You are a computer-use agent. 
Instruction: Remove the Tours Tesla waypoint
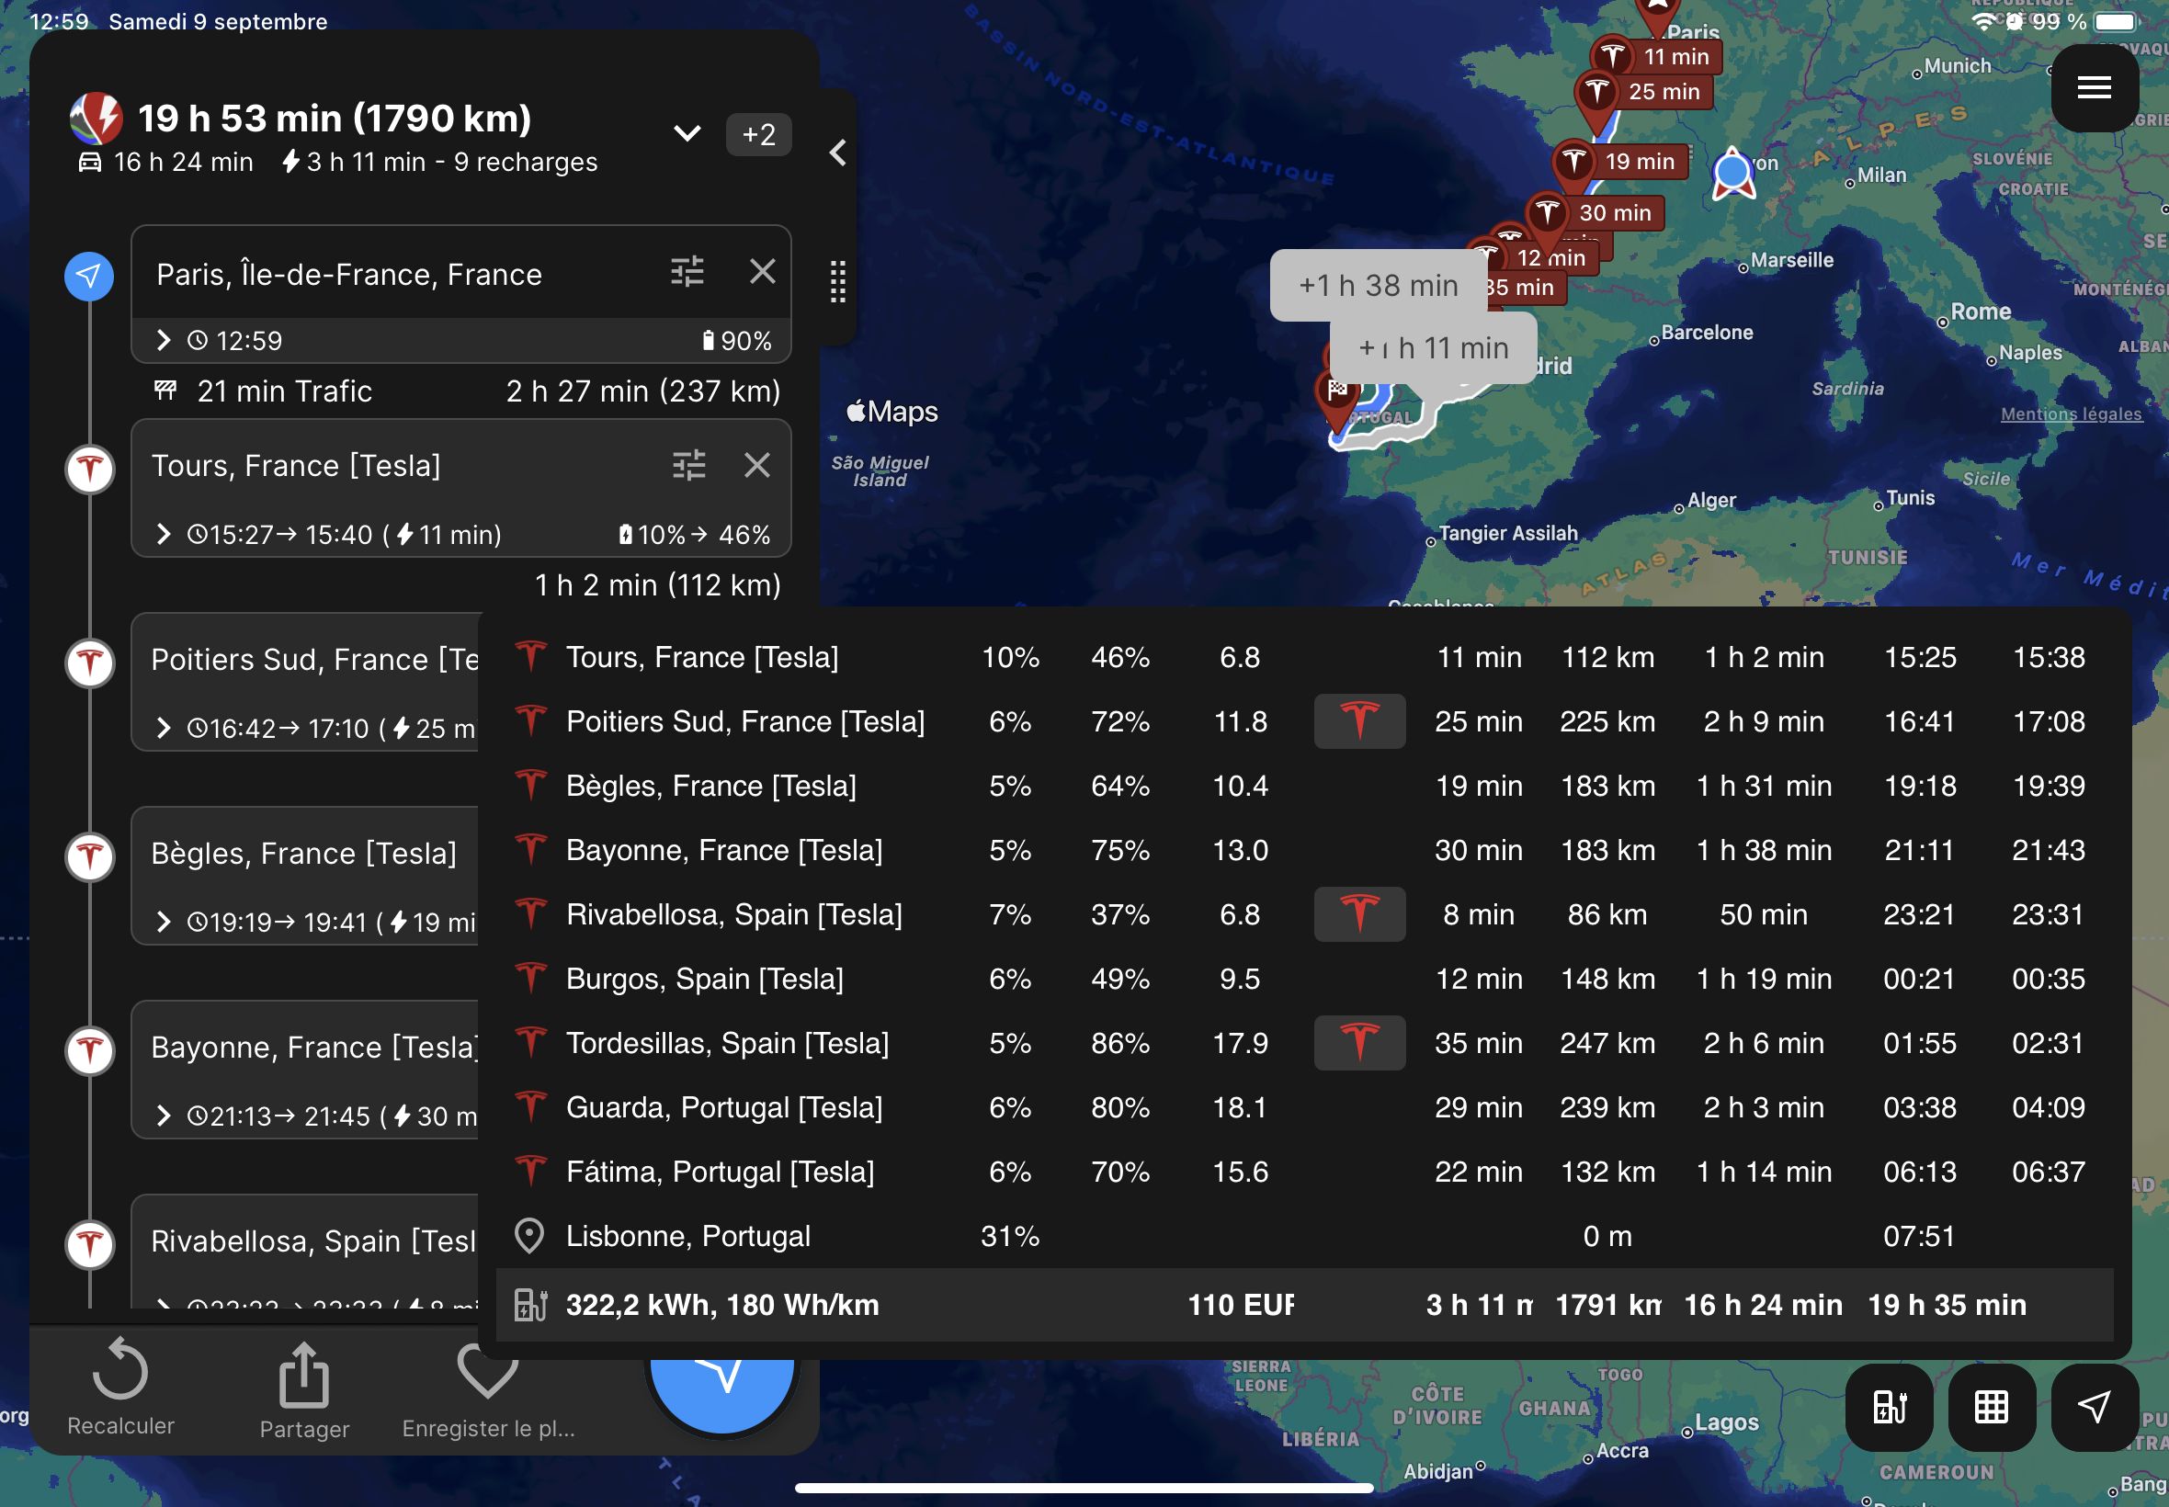757,465
